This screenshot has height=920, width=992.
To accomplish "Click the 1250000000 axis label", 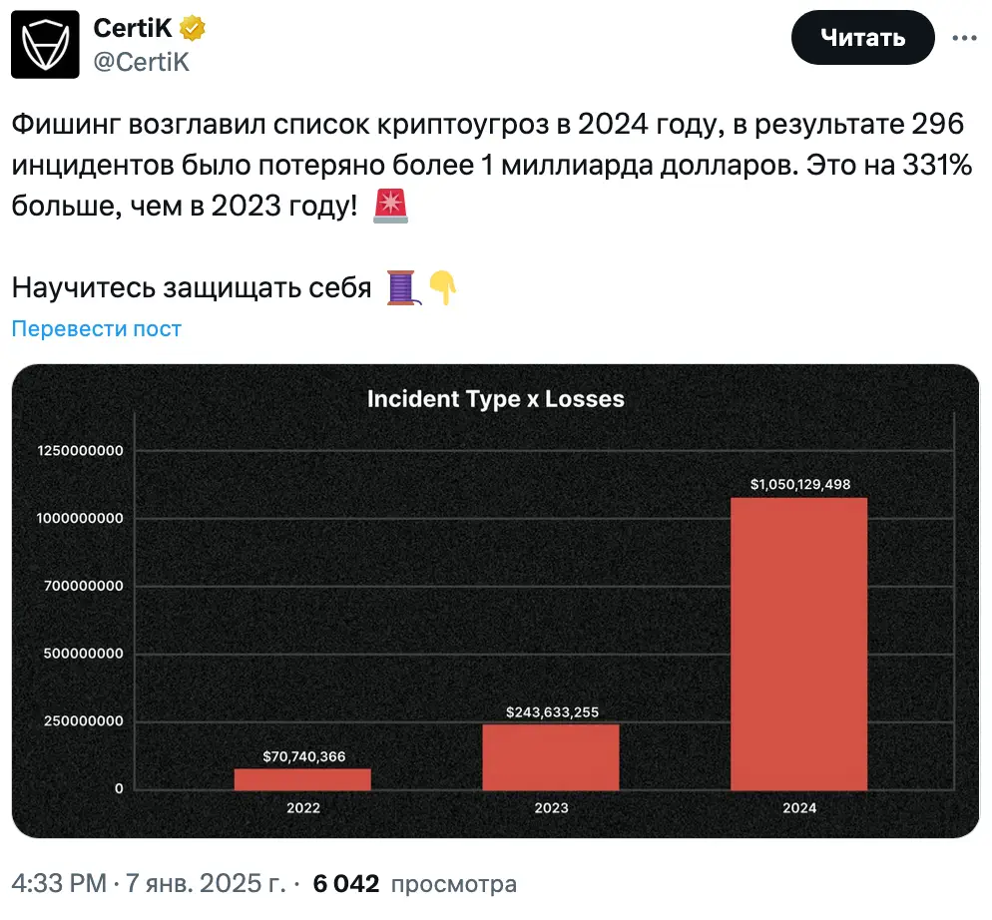I will (81, 450).
